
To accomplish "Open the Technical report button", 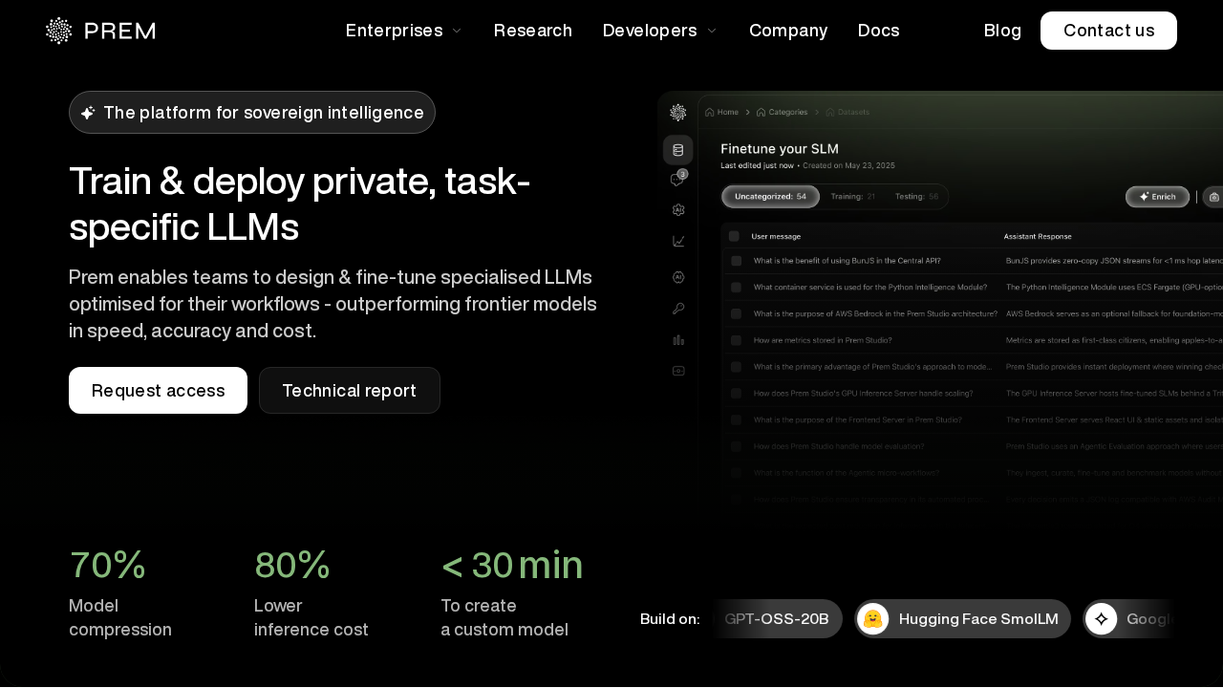I will pos(349,391).
